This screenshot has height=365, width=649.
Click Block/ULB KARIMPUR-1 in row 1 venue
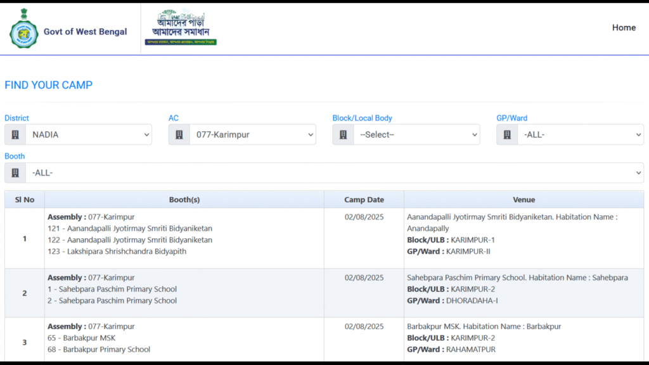(451, 240)
